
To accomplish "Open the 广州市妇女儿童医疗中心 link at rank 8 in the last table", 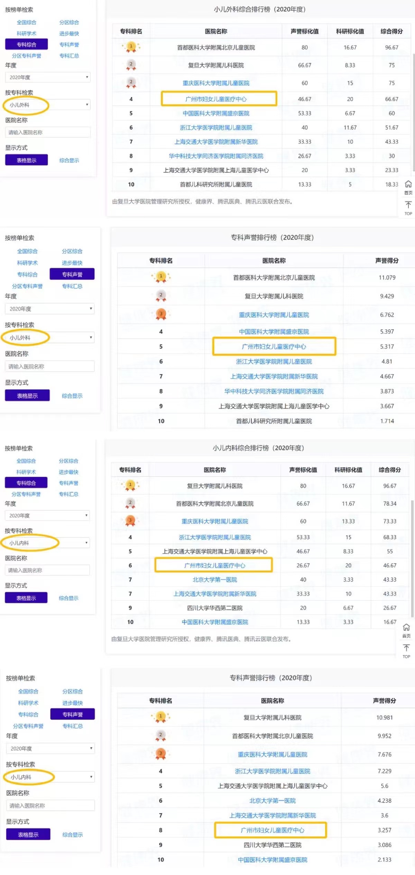I will point(273,830).
